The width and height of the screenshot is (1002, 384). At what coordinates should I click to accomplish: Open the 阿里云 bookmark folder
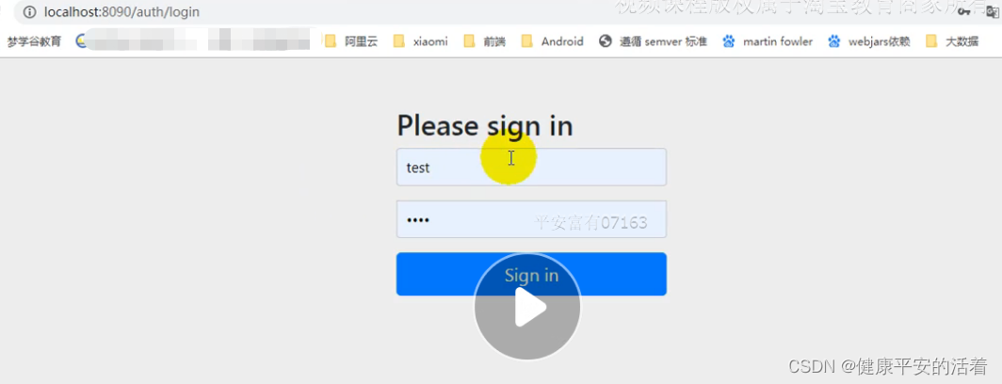pyautogui.click(x=351, y=41)
